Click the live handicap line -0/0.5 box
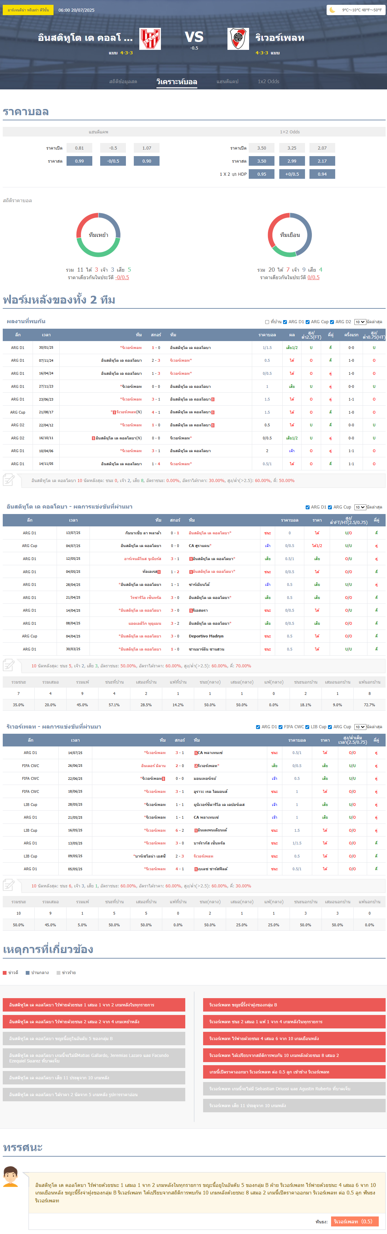387x1234 pixels. point(113,161)
